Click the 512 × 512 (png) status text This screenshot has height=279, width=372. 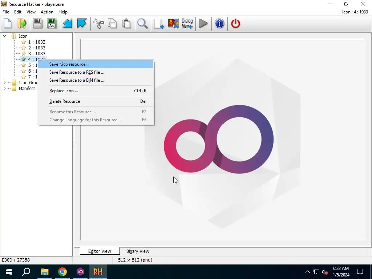pyautogui.click(x=135, y=260)
